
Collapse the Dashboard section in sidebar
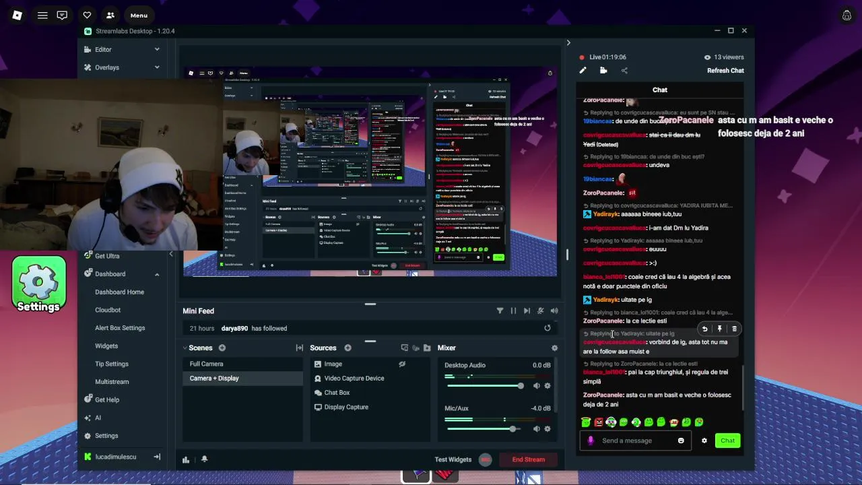(x=157, y=274)
